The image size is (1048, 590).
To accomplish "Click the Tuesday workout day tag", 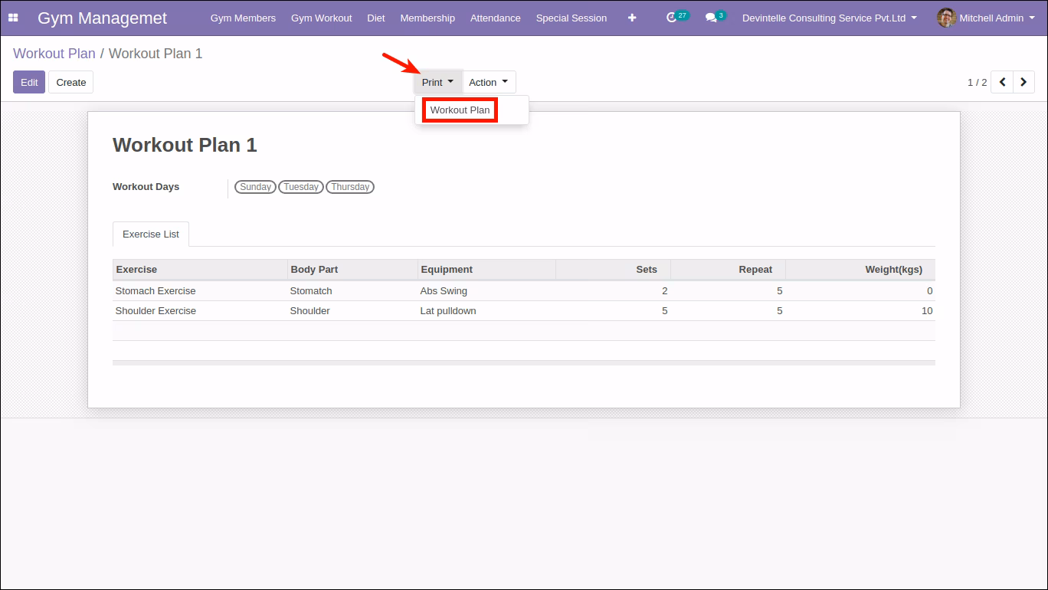I will (x=301, y=187).
